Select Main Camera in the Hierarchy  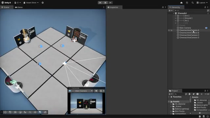click(185, 28)
